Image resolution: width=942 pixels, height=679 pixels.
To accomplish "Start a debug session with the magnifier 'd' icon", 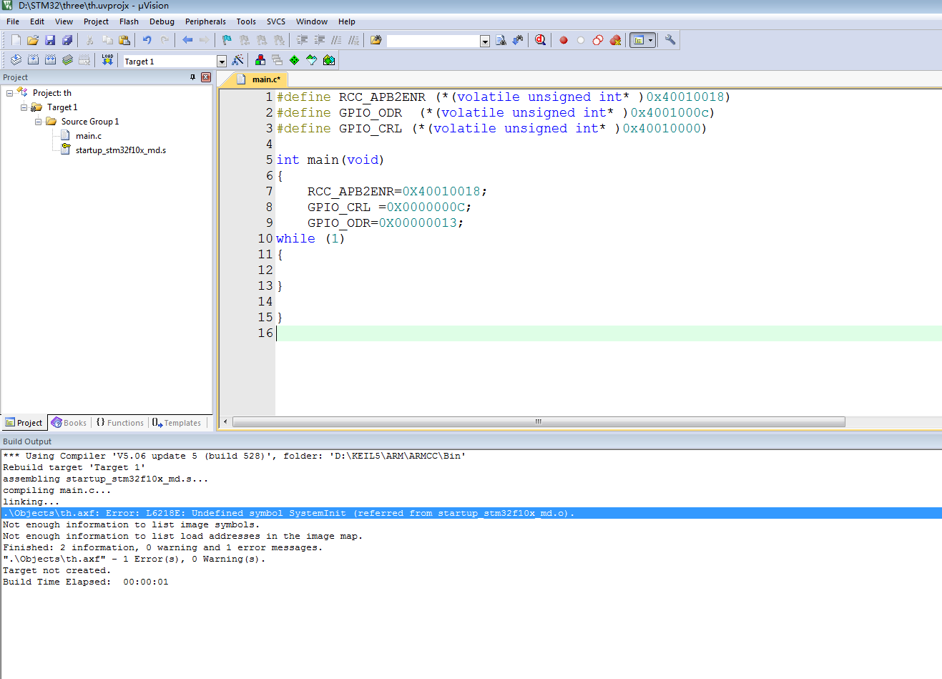I will [540, 40].
